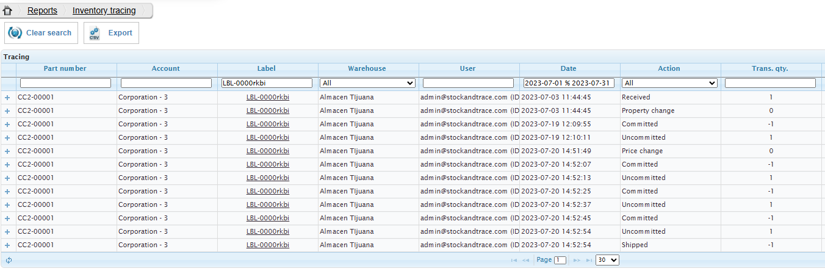
Task: Expand the Uncommitted row at 14:52:13
Action: [x=8, y=178]
